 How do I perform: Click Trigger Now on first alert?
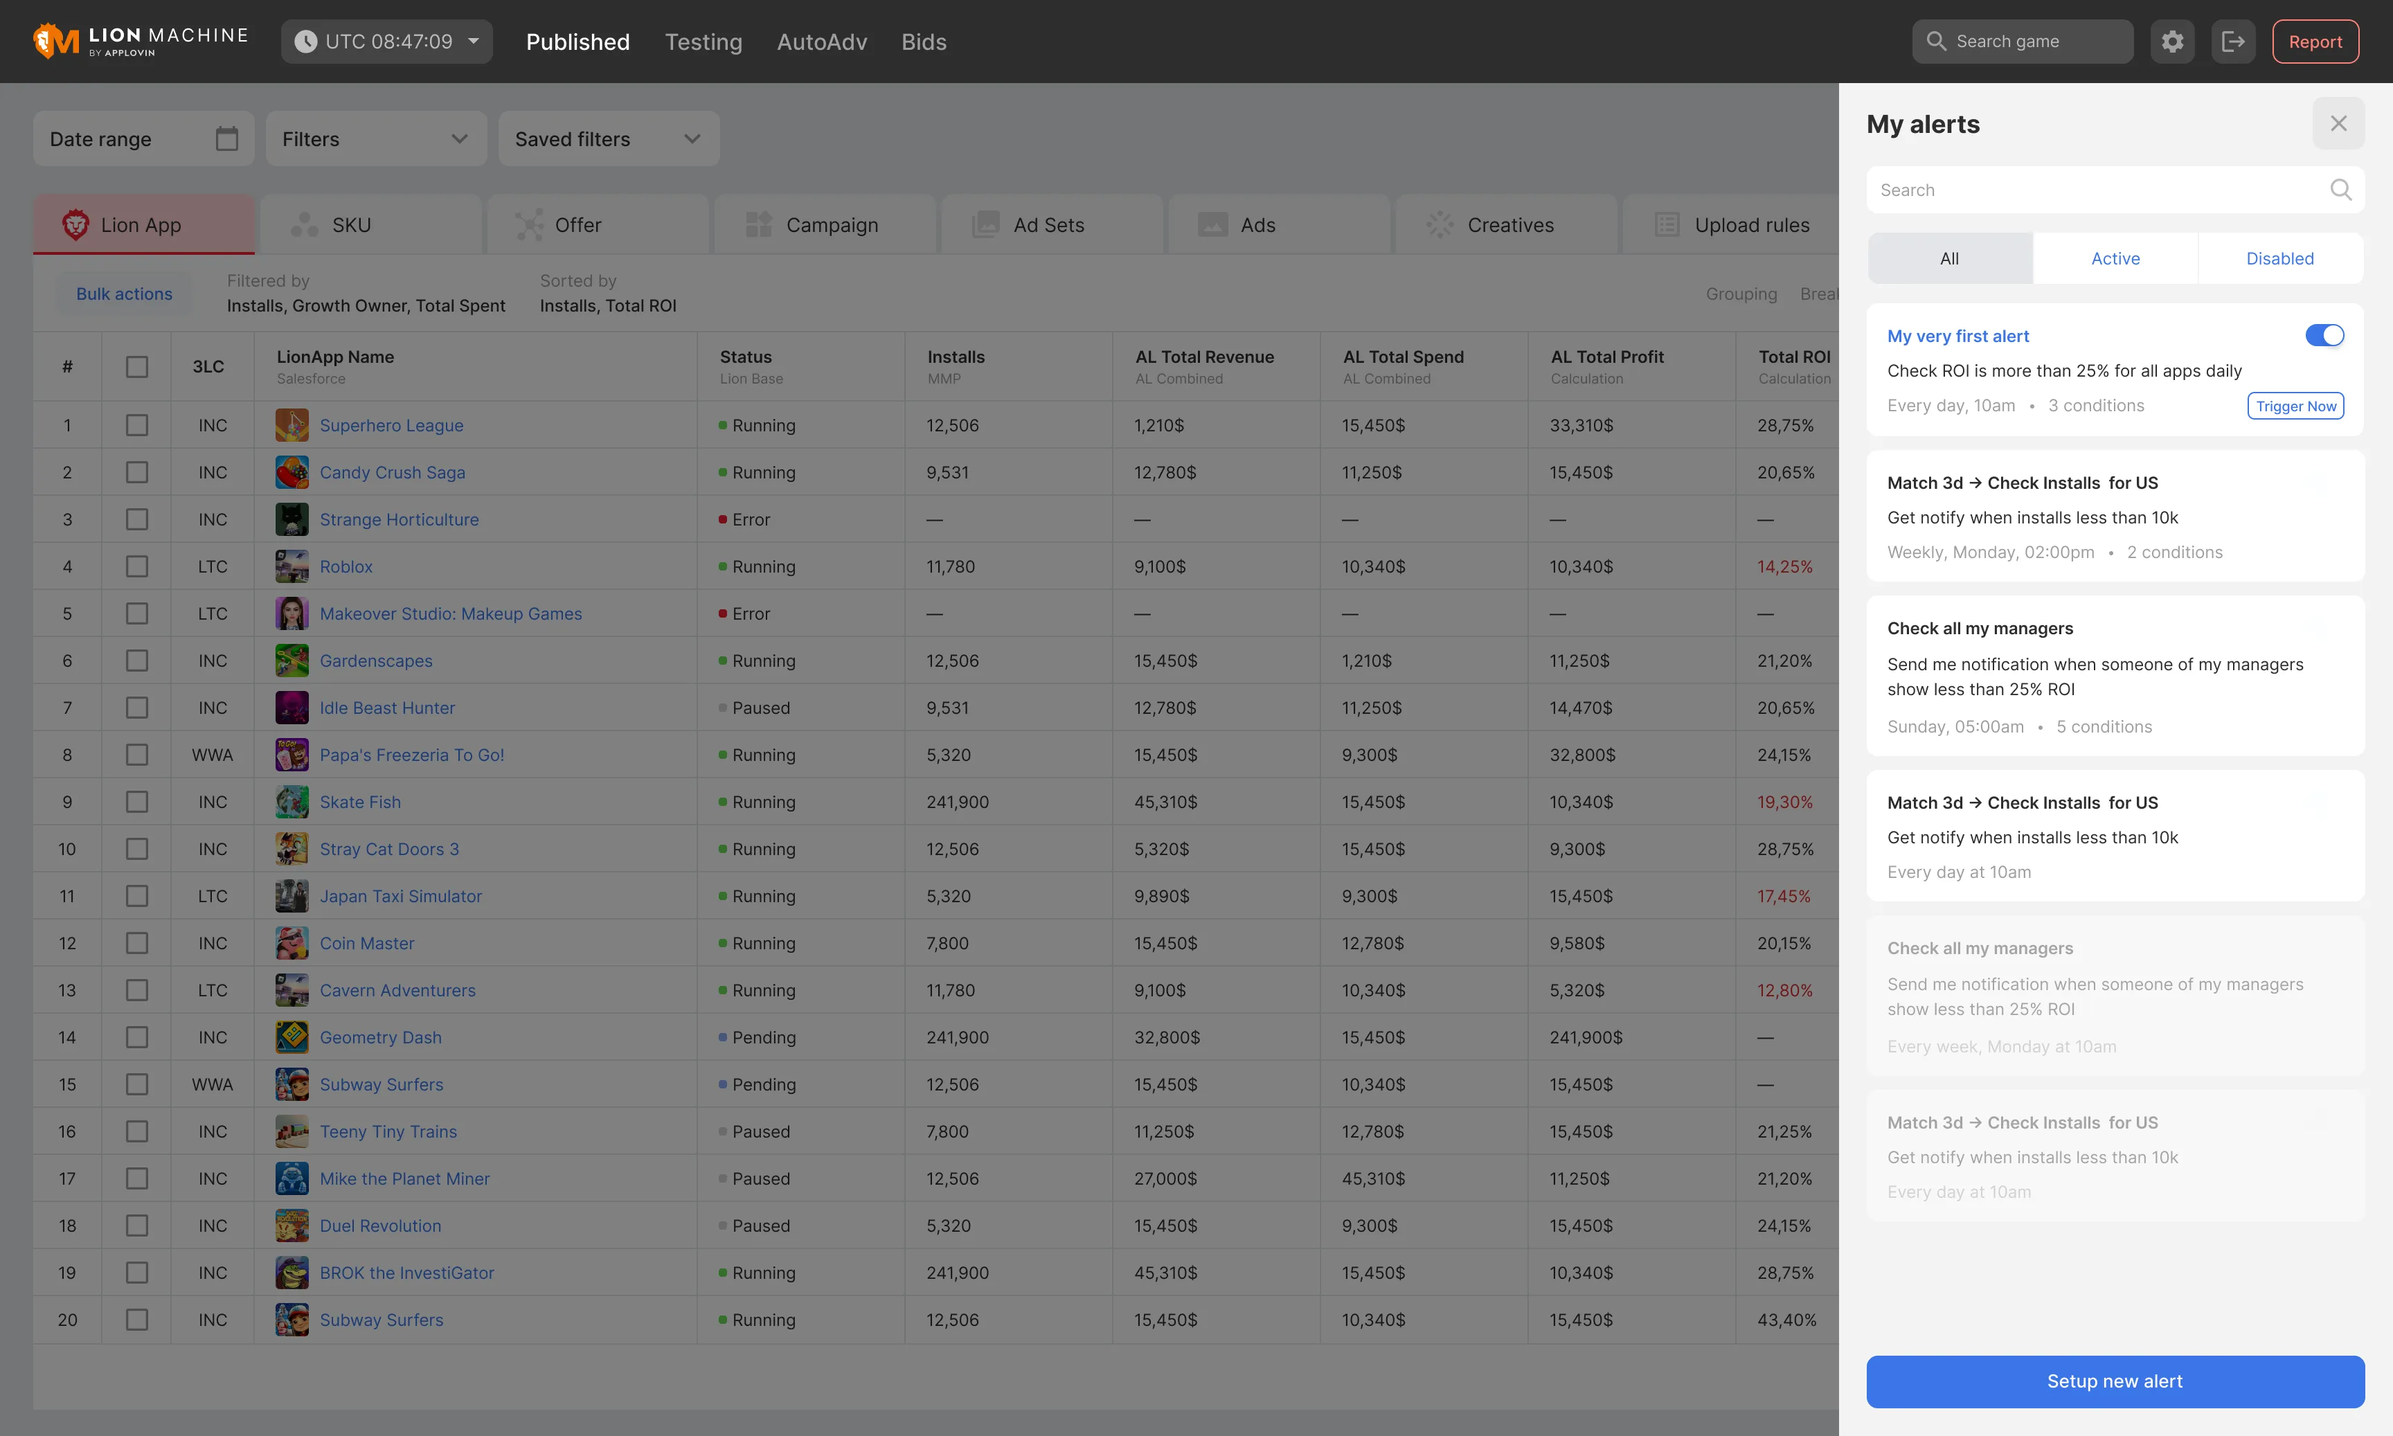click(x=2295, y=406)
